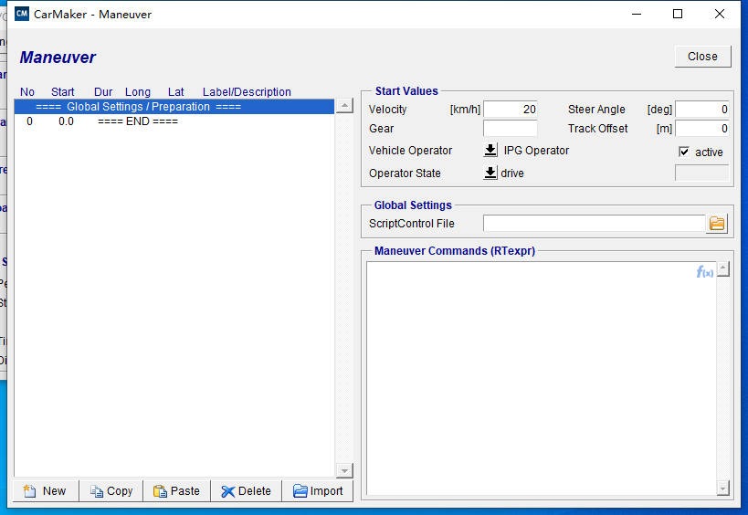Select the Global Settings / Preparation row
This screenshot has height=515, width=748.
coord(174,106)
